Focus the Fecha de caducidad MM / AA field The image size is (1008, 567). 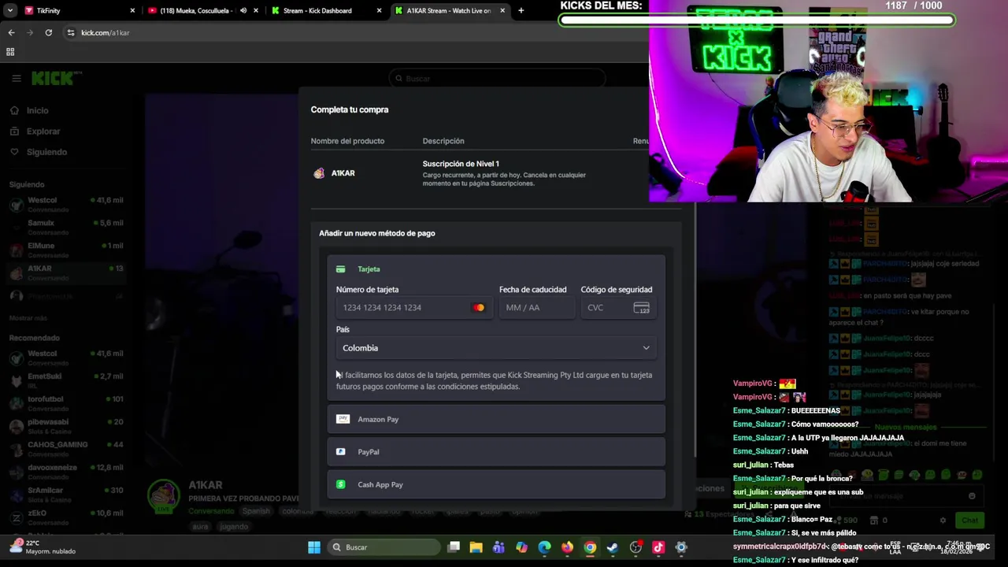[x=535, y=308]
